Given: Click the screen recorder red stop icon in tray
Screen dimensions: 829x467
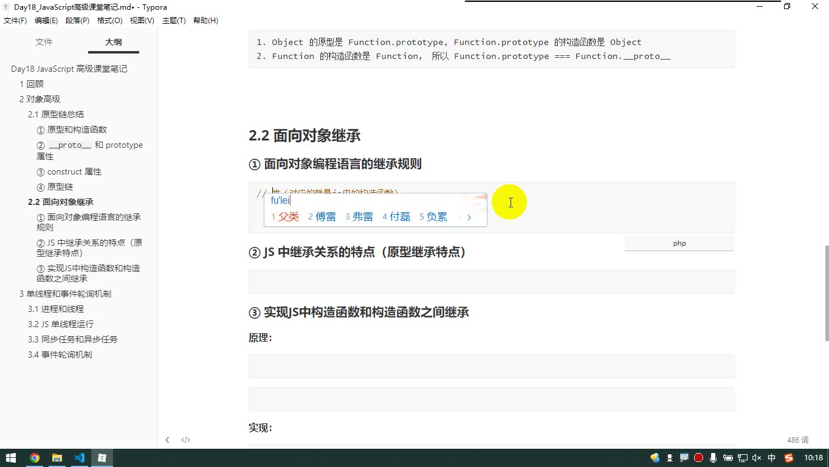Looking at the screenshot, I should click(x=698, y=458).
